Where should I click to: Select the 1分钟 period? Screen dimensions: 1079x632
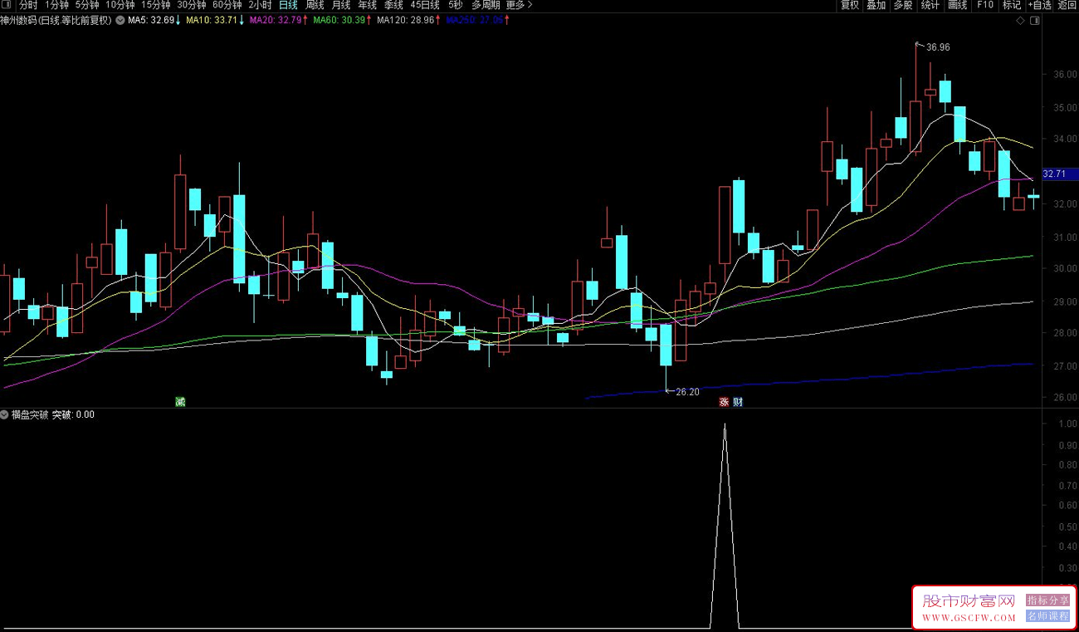56,5
